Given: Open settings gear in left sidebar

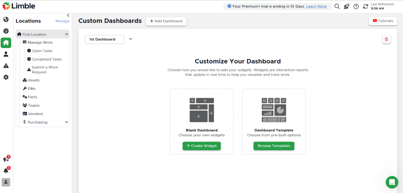Looking at the screenshot, I should 6,77.
